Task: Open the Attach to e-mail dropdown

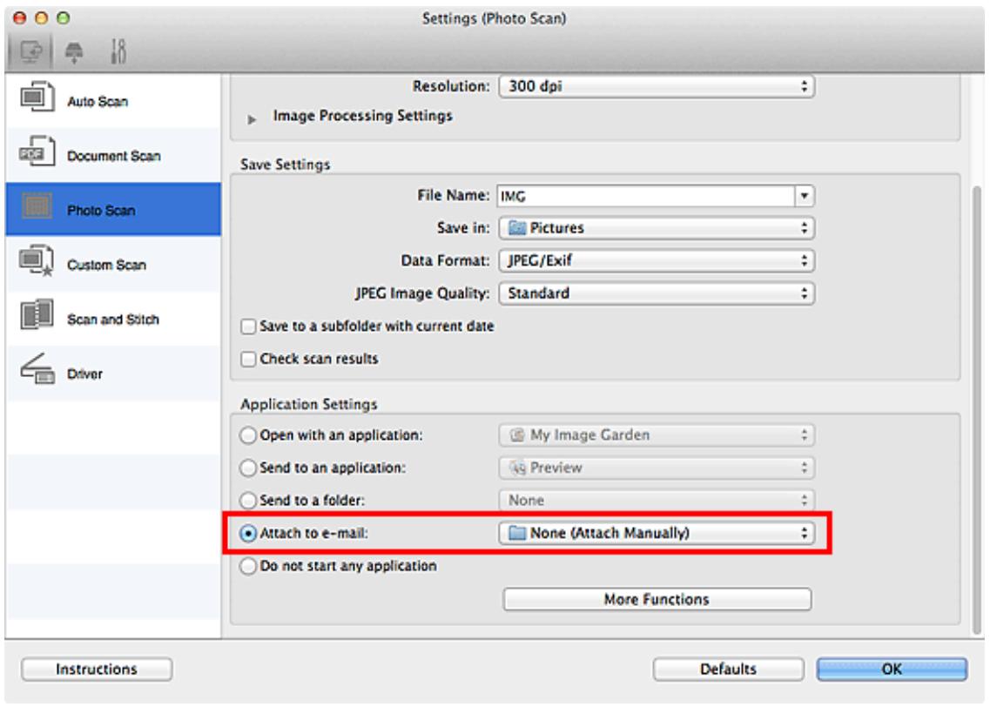Action: tap(656, 534)
